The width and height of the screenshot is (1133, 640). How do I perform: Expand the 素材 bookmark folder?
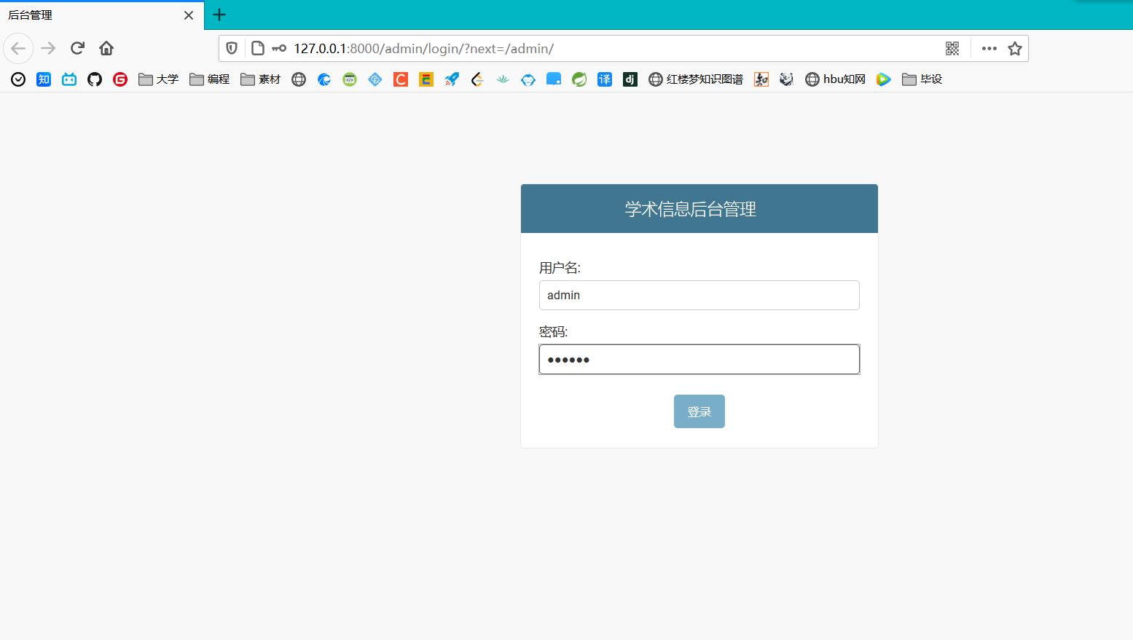(x=260, y=79)
